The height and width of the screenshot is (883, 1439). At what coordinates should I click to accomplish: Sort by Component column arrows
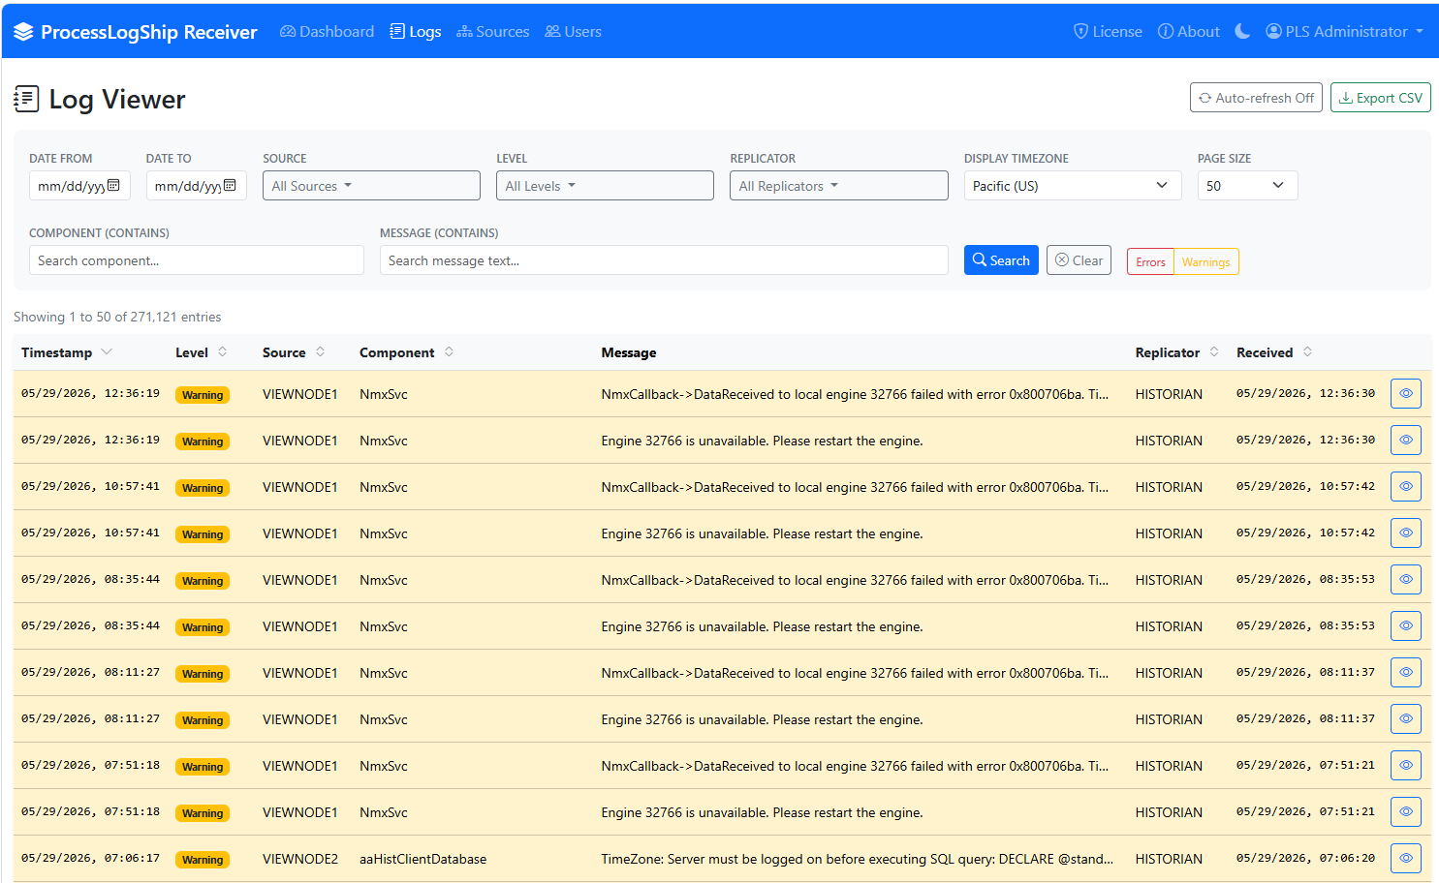449,352
